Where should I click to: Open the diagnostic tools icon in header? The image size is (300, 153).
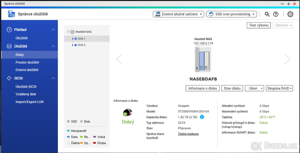[267, 14]
